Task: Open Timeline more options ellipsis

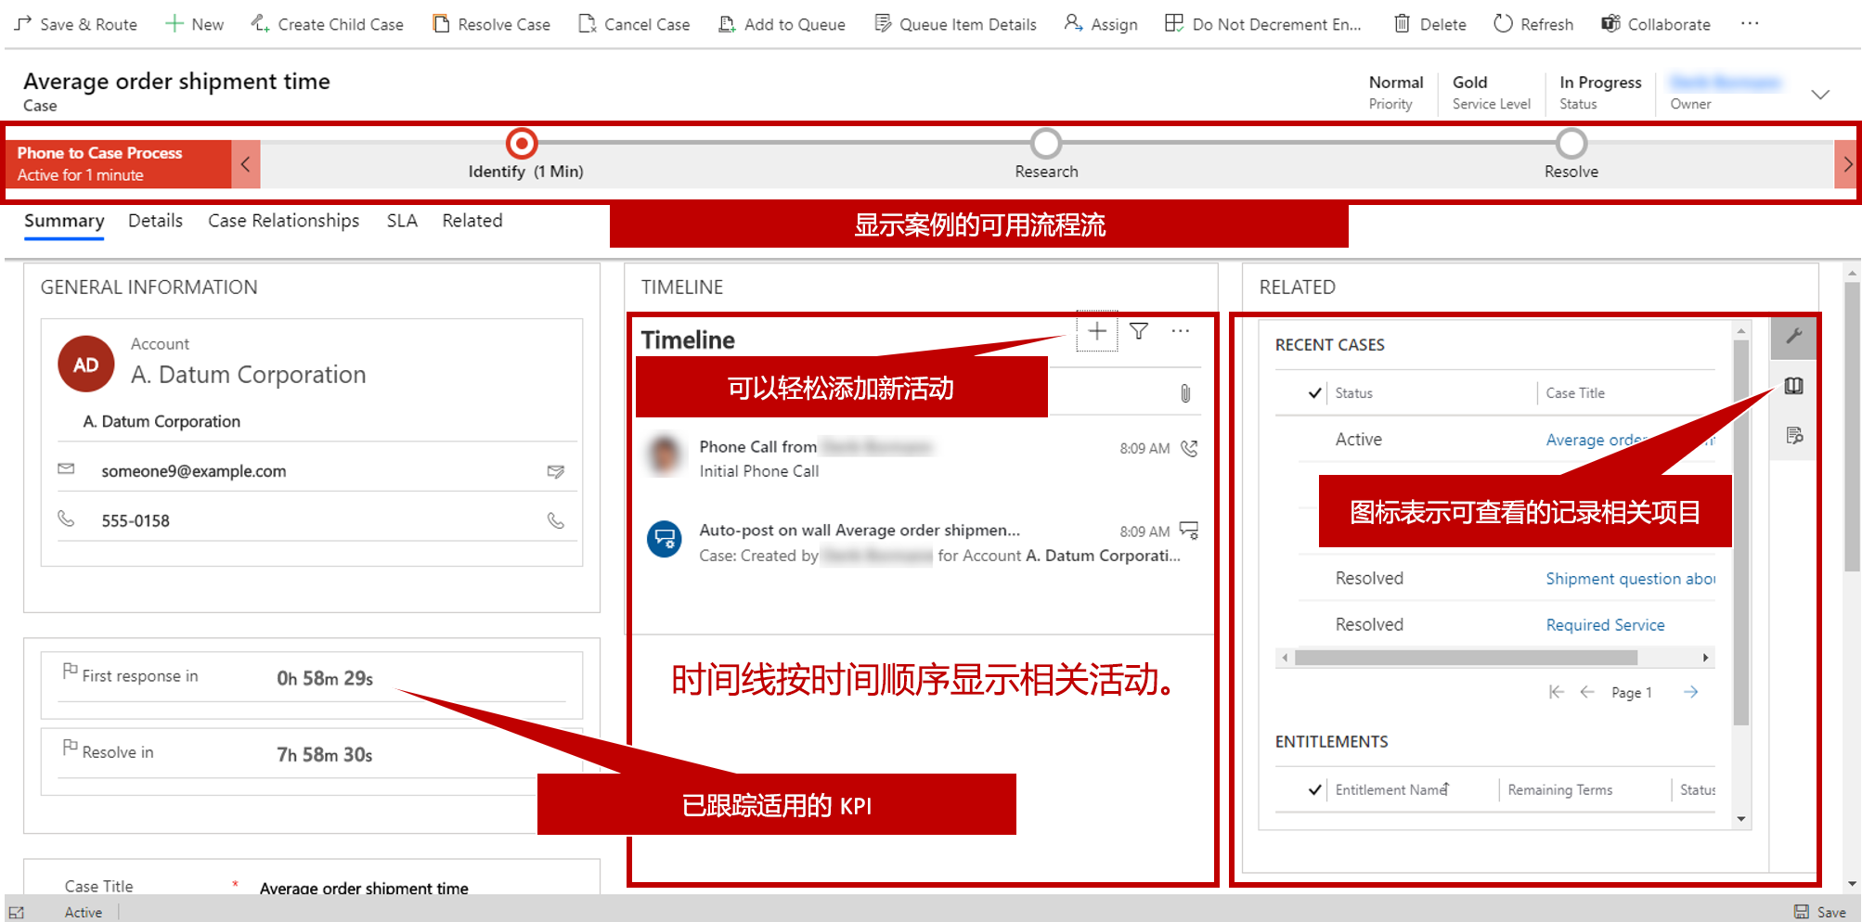Action: pos(1180,331)
